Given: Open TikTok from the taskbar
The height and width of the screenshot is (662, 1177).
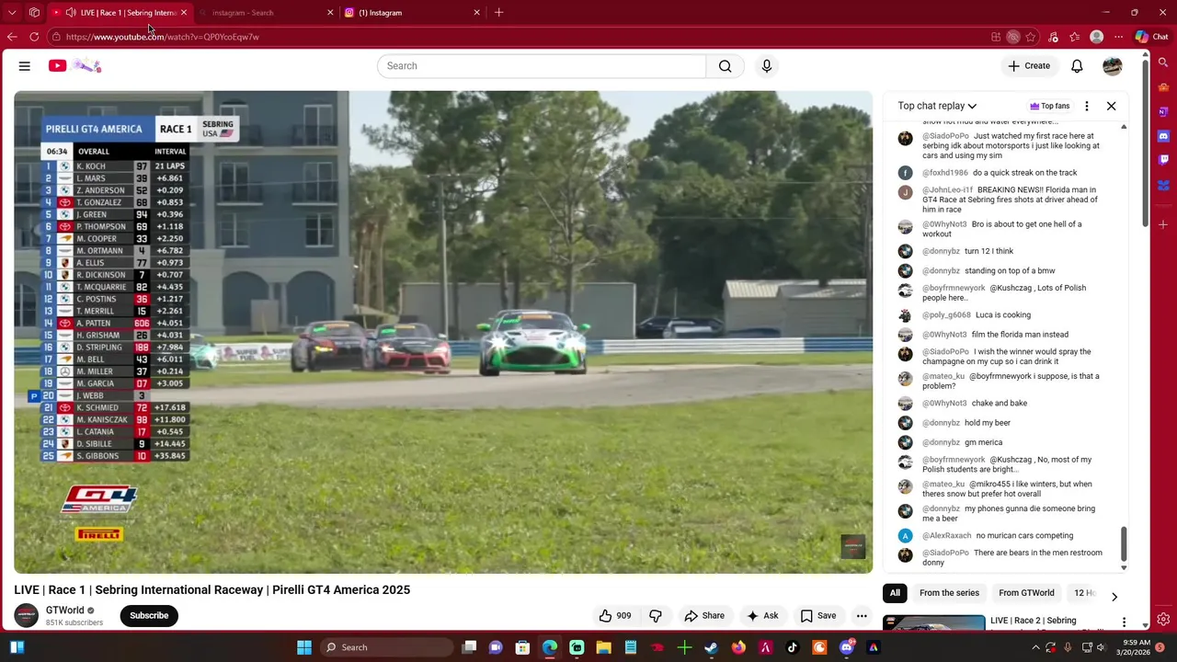Looking at the screenshot, I should pos(793,647).
